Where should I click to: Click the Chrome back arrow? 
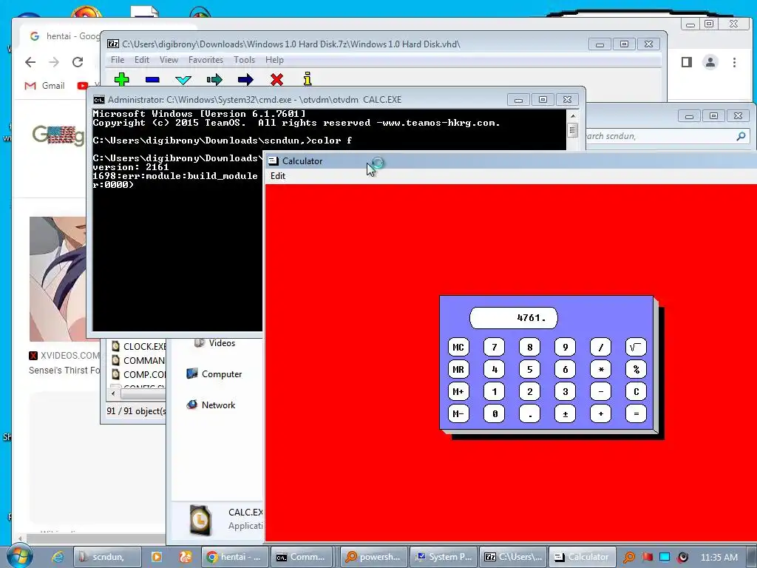pyautogui.click(x=30, y=62)
